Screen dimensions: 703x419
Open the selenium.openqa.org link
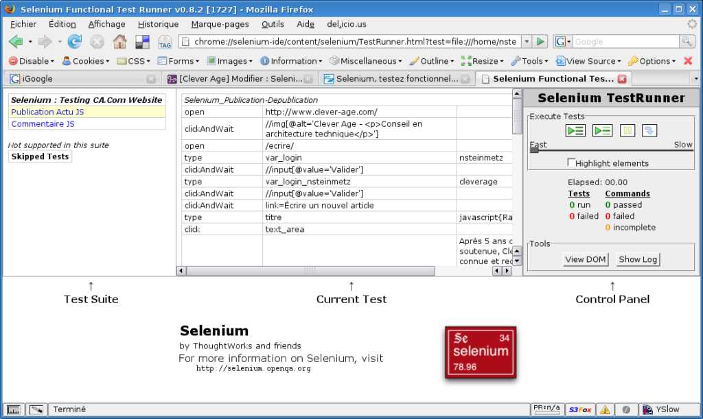click(253, 368)
